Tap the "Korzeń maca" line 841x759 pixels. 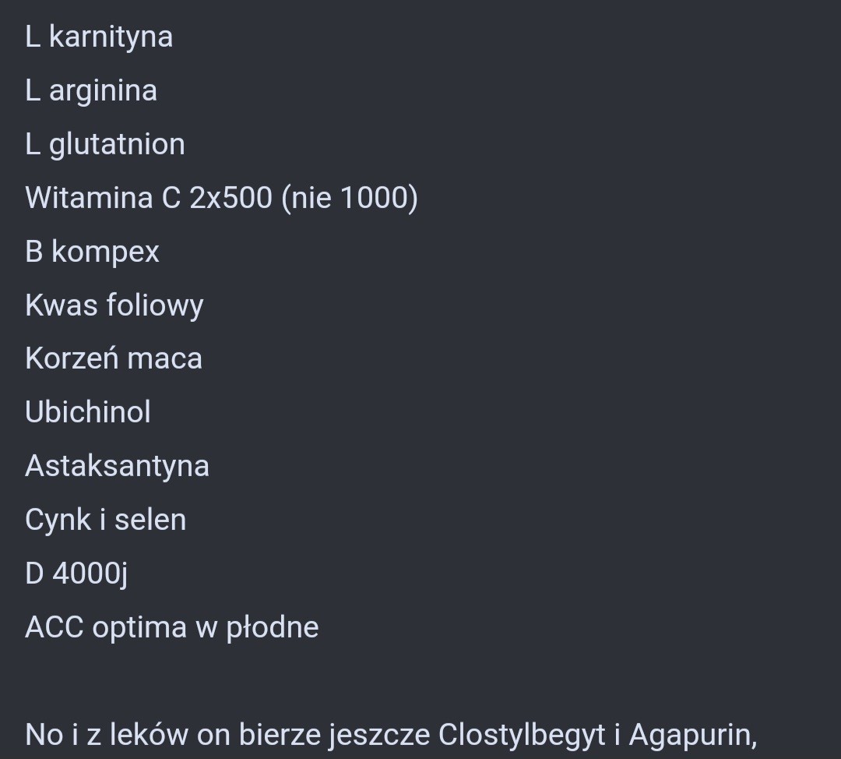(114, 359)
